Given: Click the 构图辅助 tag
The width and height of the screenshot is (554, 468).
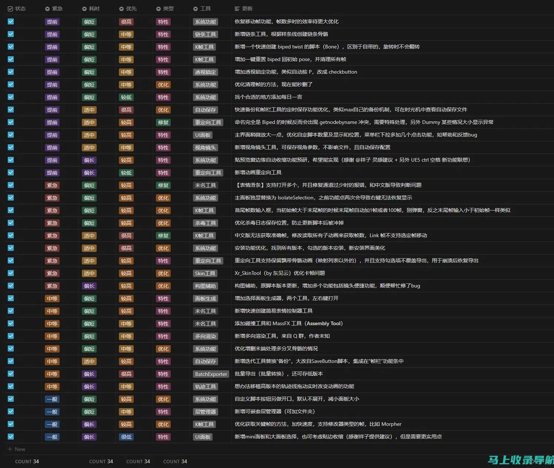Looking at the screenshot, I should (x=206, y=286).
